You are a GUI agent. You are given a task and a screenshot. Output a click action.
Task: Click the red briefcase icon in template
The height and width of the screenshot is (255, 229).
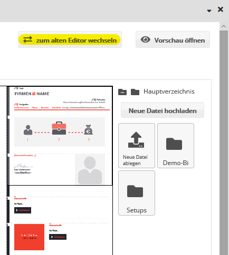(59, 128)
